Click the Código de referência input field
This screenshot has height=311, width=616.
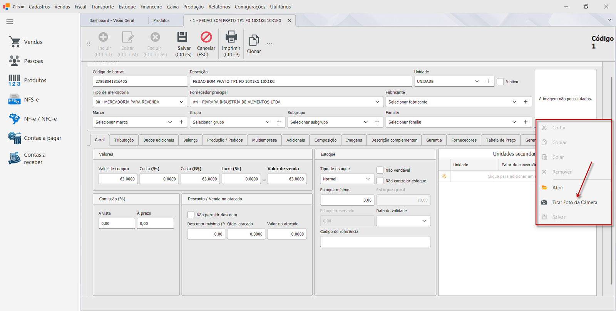click(375, 242)
